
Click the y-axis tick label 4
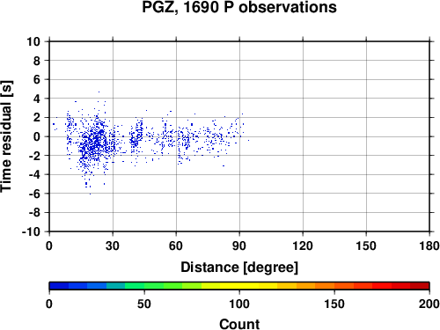[37, 99]
